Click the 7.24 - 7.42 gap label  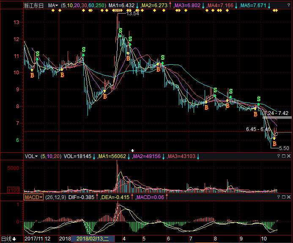pos(276,113)
